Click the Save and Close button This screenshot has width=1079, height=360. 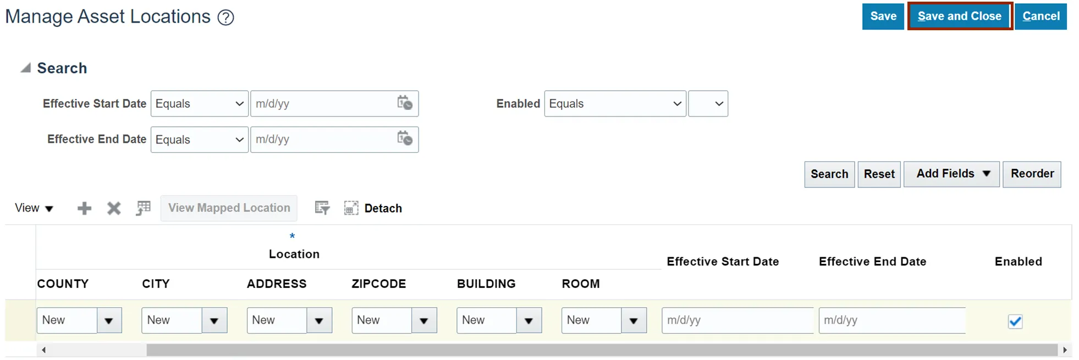coord(960,16)
